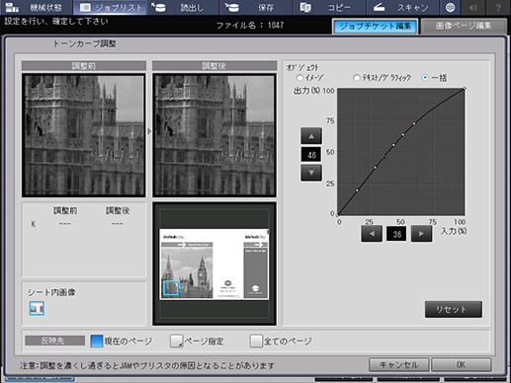Decrease output value with down arrow

coord(311,173)
